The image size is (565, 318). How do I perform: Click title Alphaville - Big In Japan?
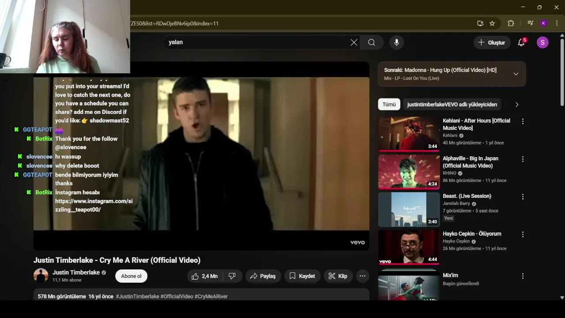471,162
